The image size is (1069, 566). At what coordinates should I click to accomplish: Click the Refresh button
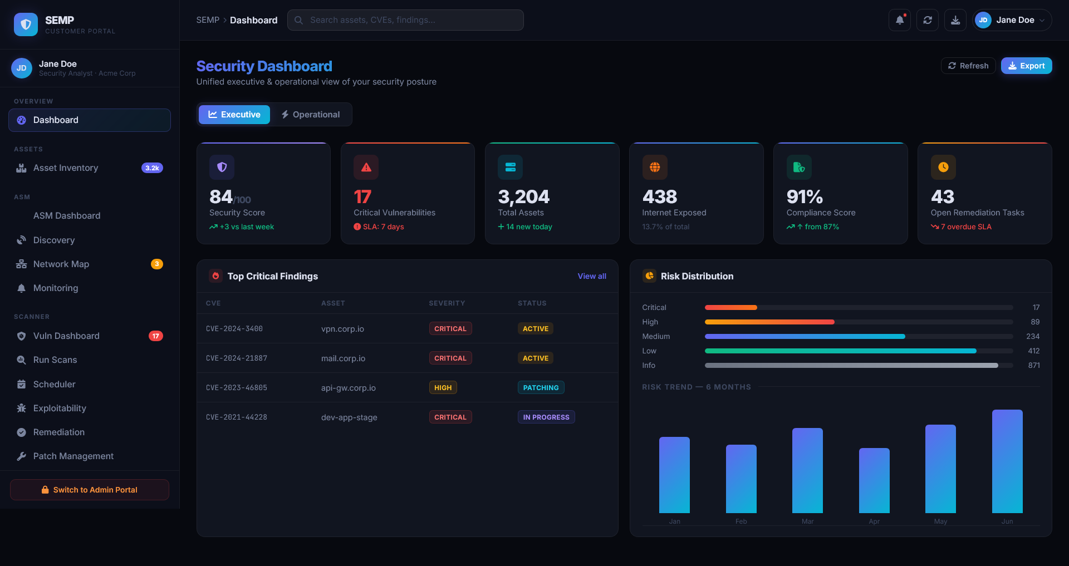(x=968, y=66)
